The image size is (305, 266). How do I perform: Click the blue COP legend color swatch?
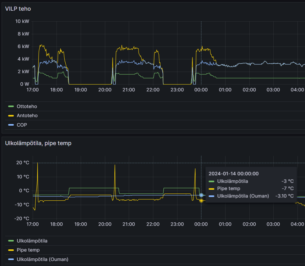11,125
